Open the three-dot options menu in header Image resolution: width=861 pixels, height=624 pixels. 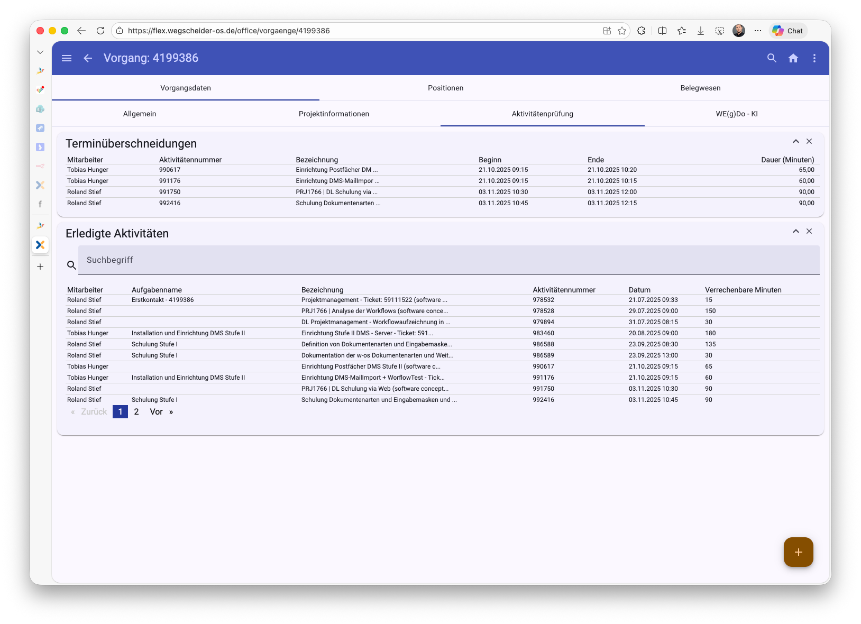tap(814, 58)
